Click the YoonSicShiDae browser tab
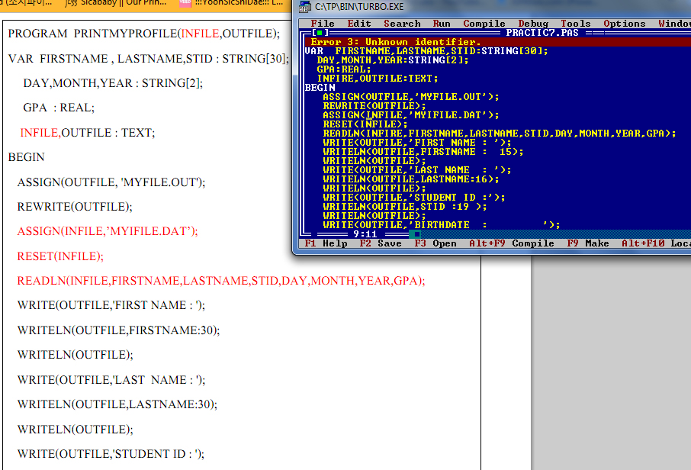Viewport: 691px width, 470px height. tap(233, 4)
